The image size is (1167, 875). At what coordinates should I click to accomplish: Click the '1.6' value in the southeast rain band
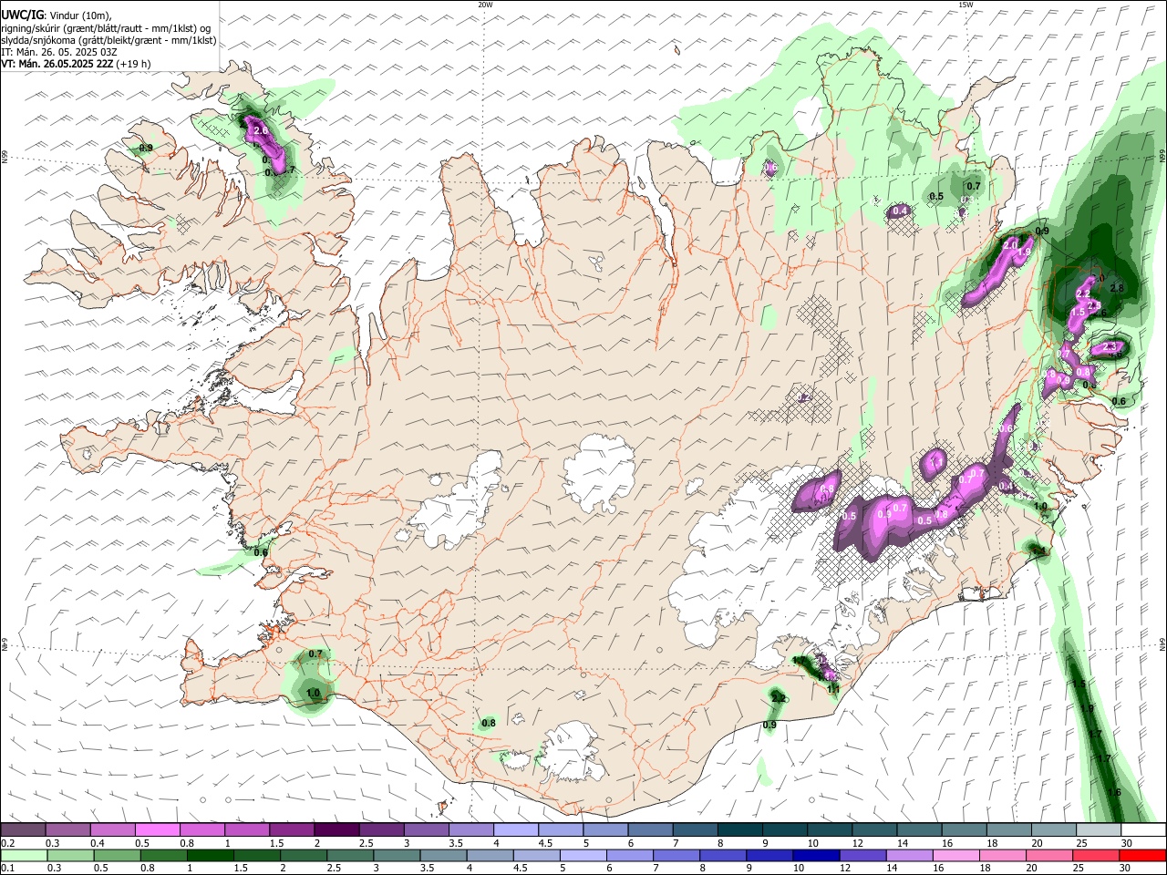pos(1113,793)
